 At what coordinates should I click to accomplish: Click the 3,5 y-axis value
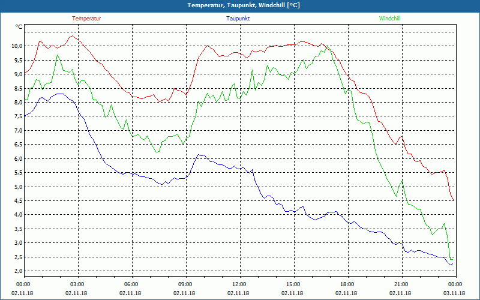[19, 229]
